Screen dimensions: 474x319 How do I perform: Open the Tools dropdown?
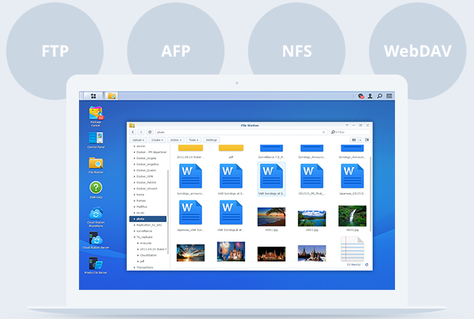click(x=194, y=140)
